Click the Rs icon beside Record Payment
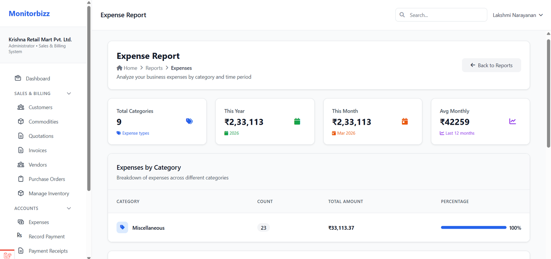This screenshot has width=551, height=259. pyautogui.click(x=20, y=235)
